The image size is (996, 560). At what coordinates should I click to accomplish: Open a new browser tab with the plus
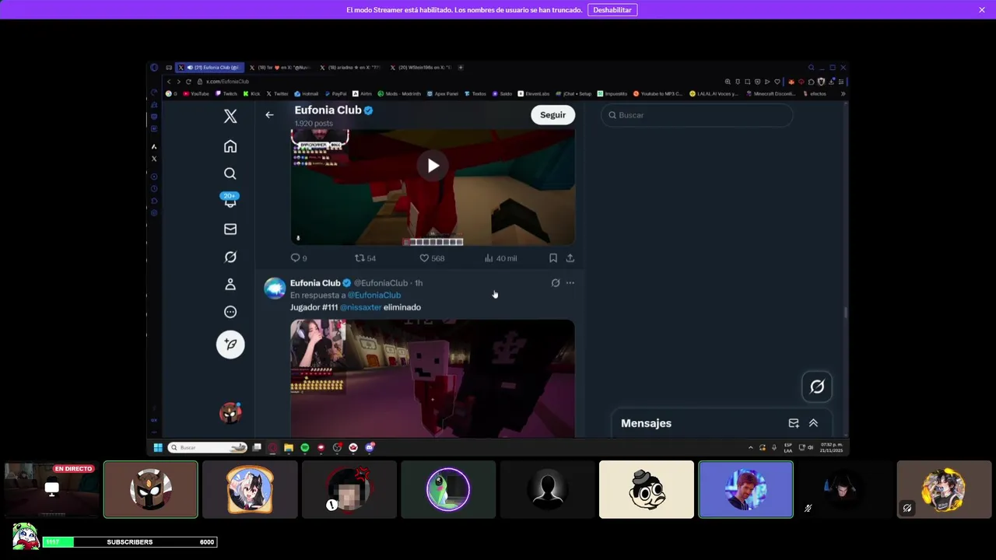point(461,68)
